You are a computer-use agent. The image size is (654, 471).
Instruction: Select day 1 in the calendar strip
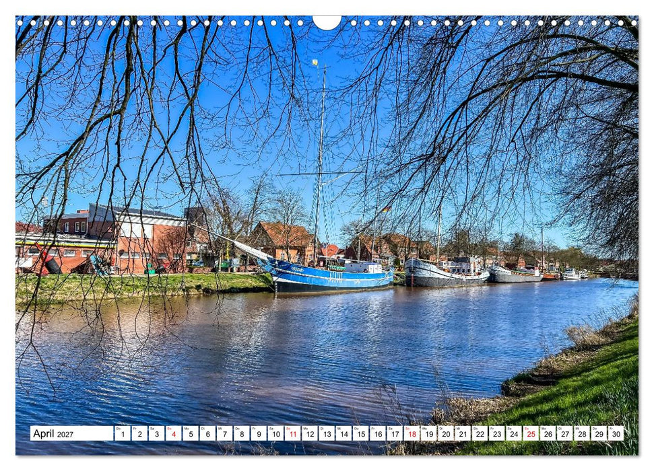(123, 433)
